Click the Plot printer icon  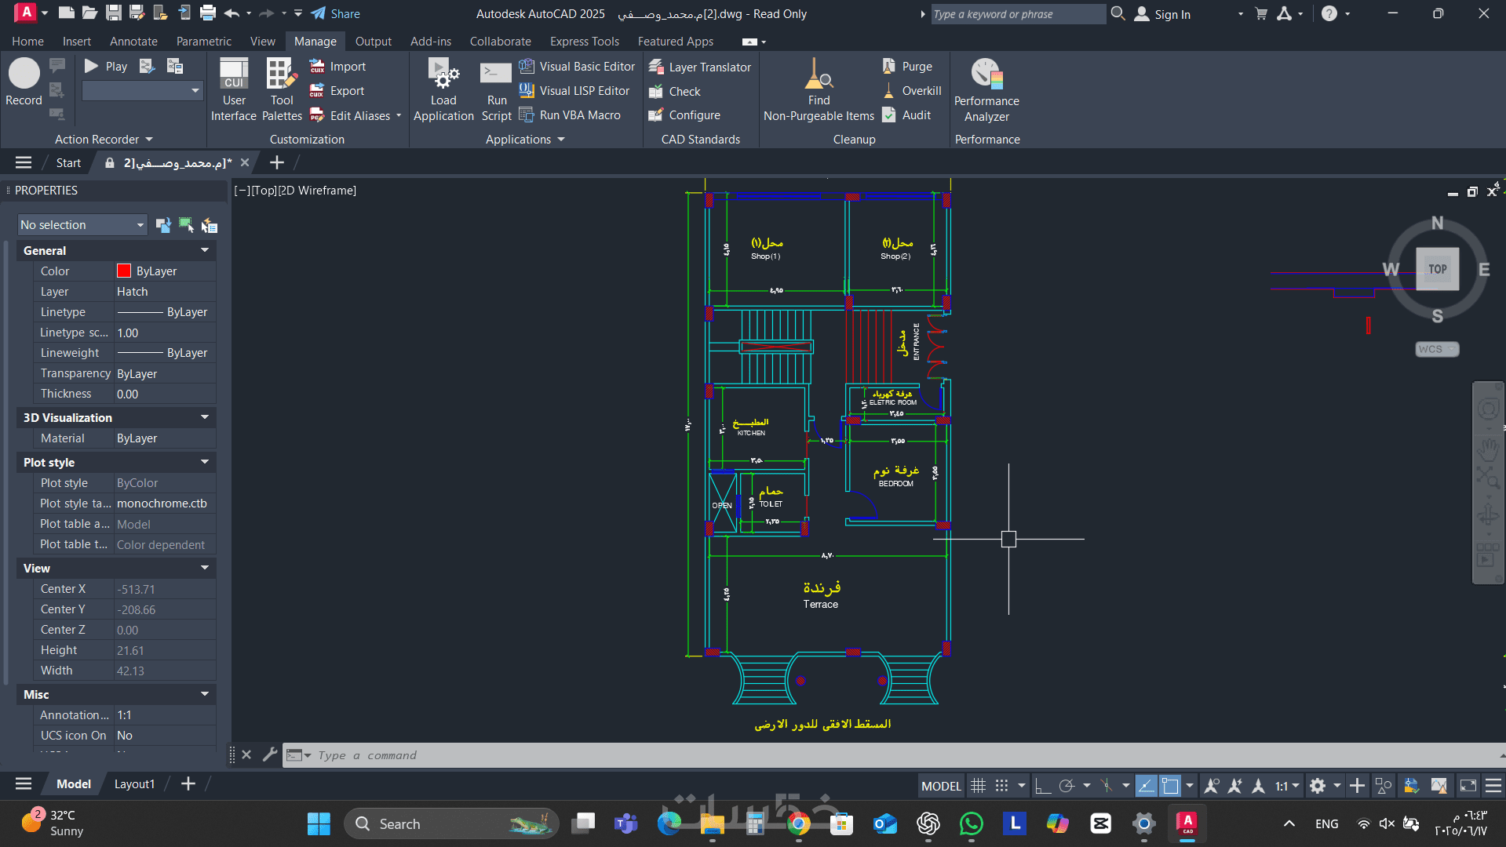click(x=208, y=13)
